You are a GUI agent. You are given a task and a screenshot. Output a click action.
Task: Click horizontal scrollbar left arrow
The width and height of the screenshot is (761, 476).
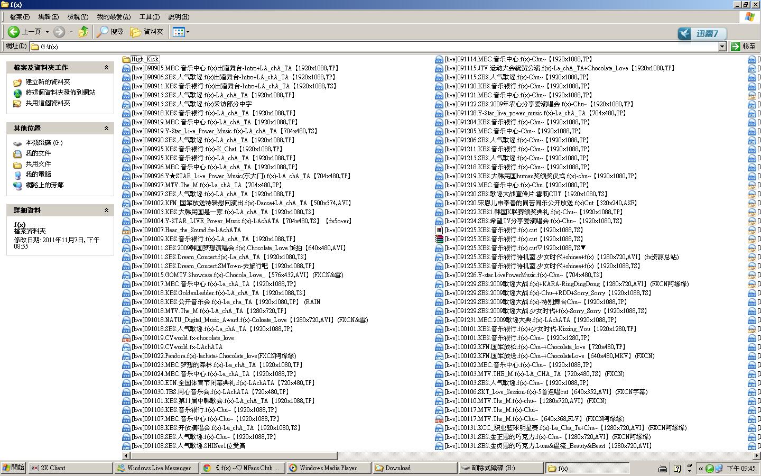pyautogui.click(x=126, y=455)
